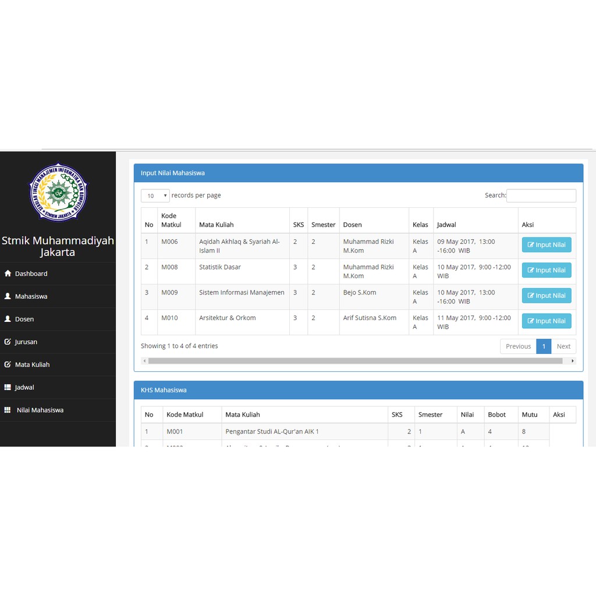Viewport: 596px width, 596px height.
Task: Sort table by Mata Kuliah column header
Action: pos(217,225)
